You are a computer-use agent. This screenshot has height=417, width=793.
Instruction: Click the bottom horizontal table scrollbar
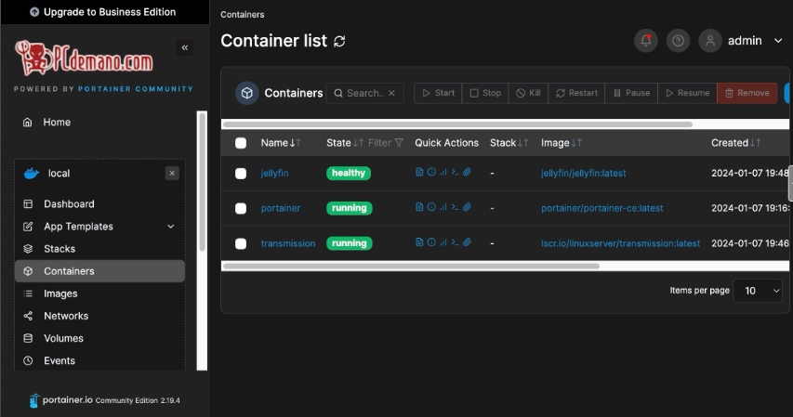(411, 266)
